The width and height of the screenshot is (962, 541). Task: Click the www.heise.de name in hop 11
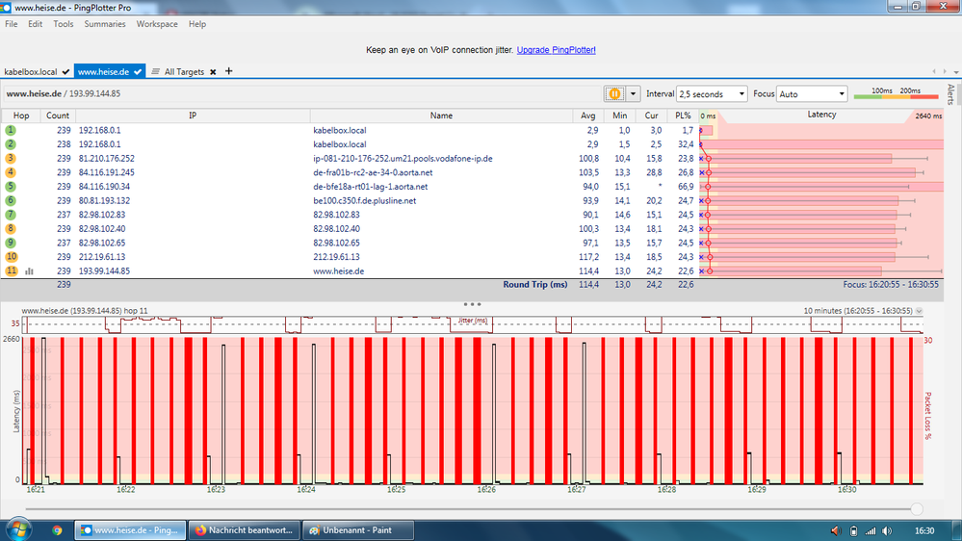(339, 271)
